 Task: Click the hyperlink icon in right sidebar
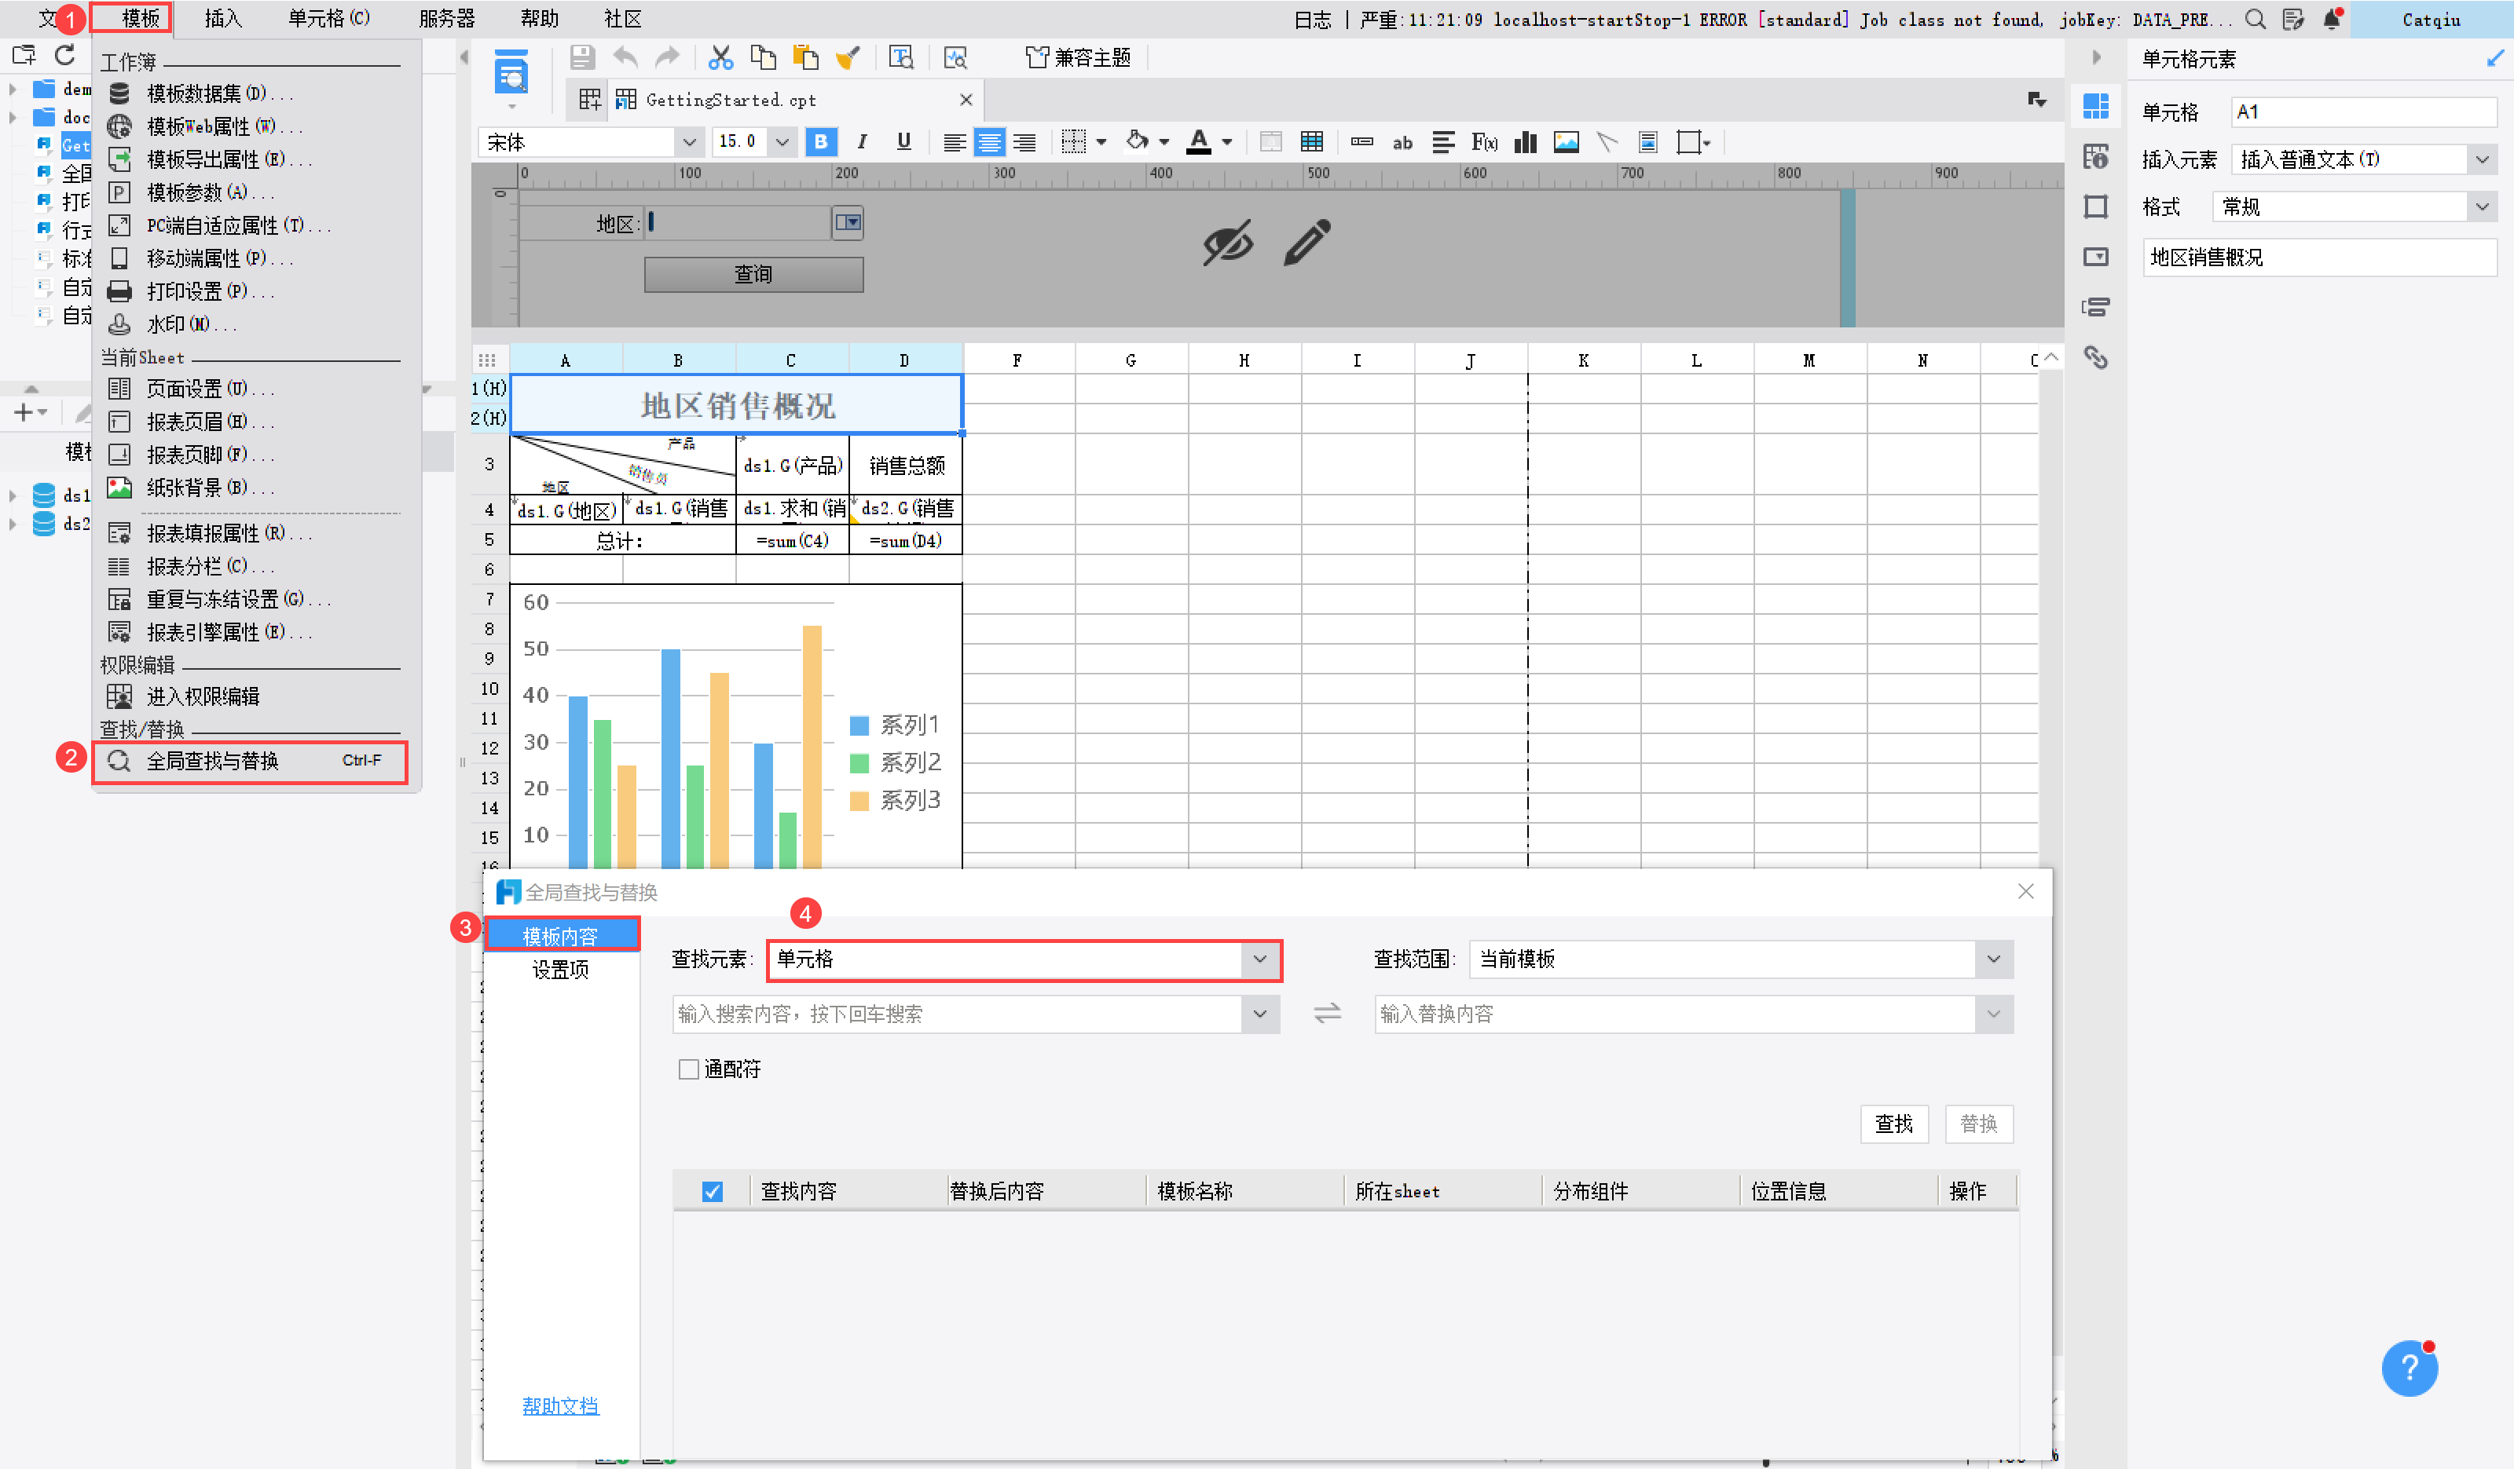(2095, 357)
